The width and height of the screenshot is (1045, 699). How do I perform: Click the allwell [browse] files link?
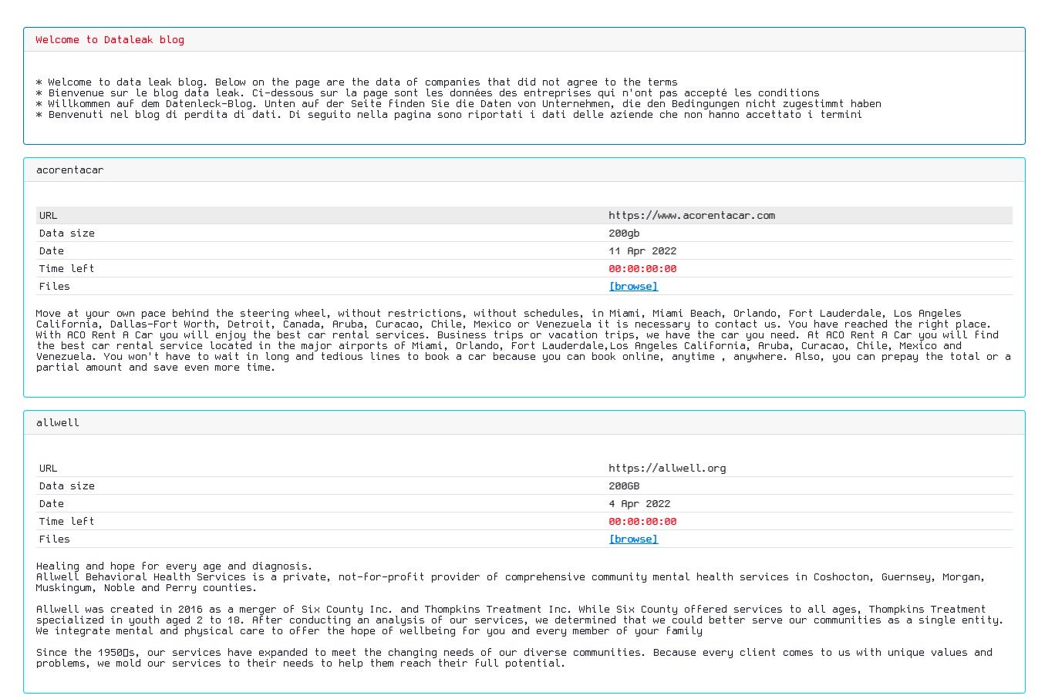pos(632,539)
